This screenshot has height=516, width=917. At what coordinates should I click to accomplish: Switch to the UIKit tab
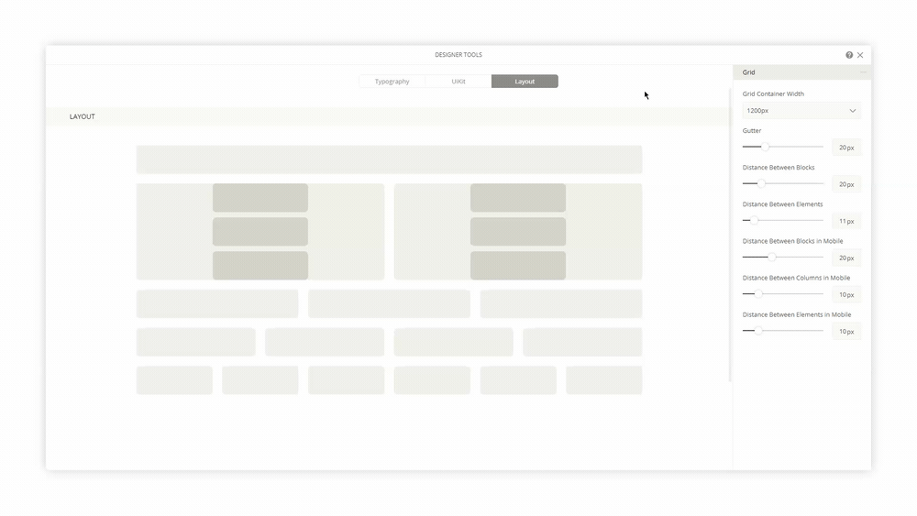coord(458,82)
